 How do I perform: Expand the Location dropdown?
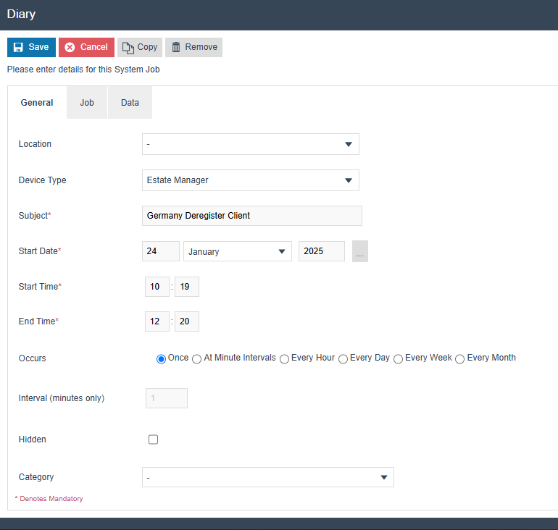250,144
